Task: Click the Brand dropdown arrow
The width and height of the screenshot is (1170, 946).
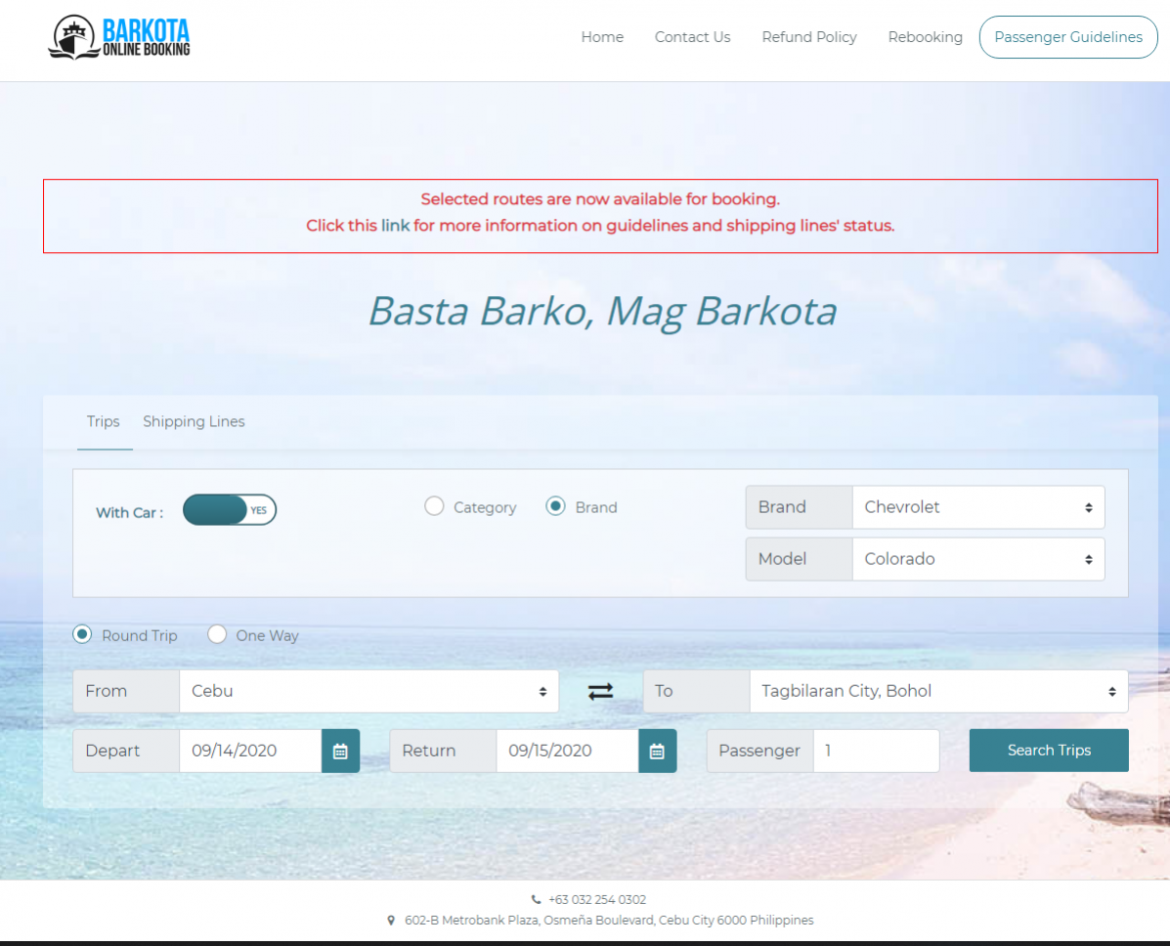Action: (1087, 507)
